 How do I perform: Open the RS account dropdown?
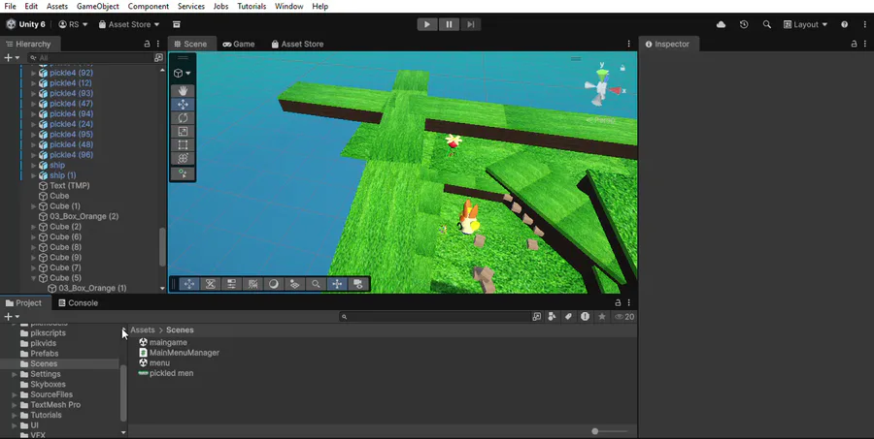[73, 24]
